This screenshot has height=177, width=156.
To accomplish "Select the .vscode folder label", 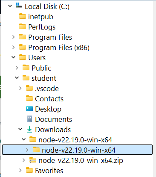I will (47, 88).
